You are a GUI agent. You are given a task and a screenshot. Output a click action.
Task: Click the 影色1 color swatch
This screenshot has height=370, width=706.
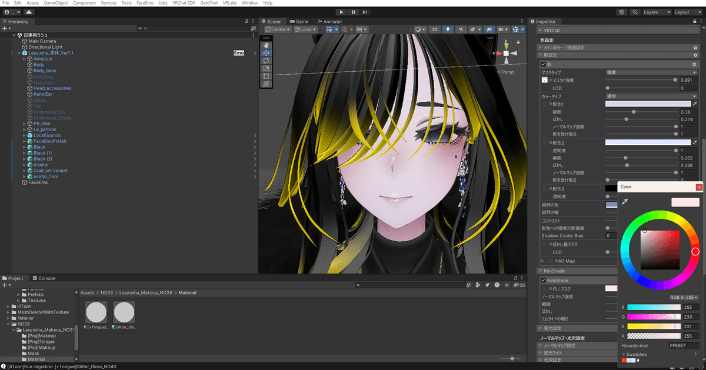[x=648, y=104]
